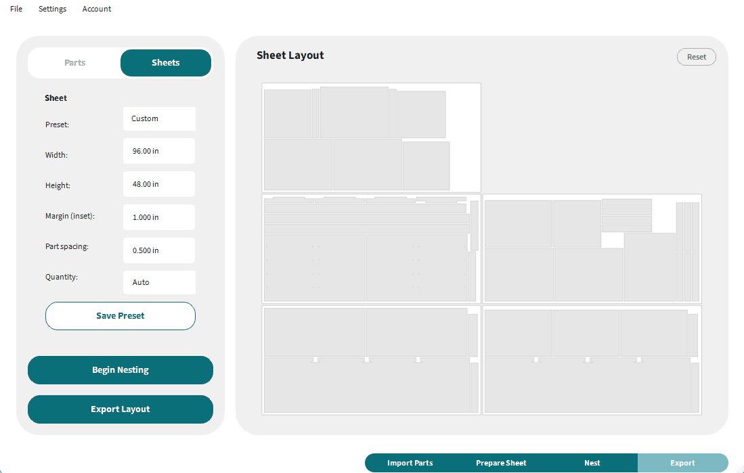Click the Save Preset button
This screenshot has height=473, width=744.
(x=121, y=316)
